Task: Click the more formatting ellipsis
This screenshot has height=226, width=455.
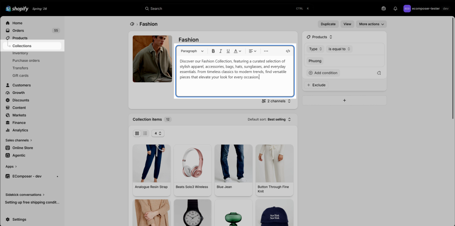Action: click(x=266, y=51)
